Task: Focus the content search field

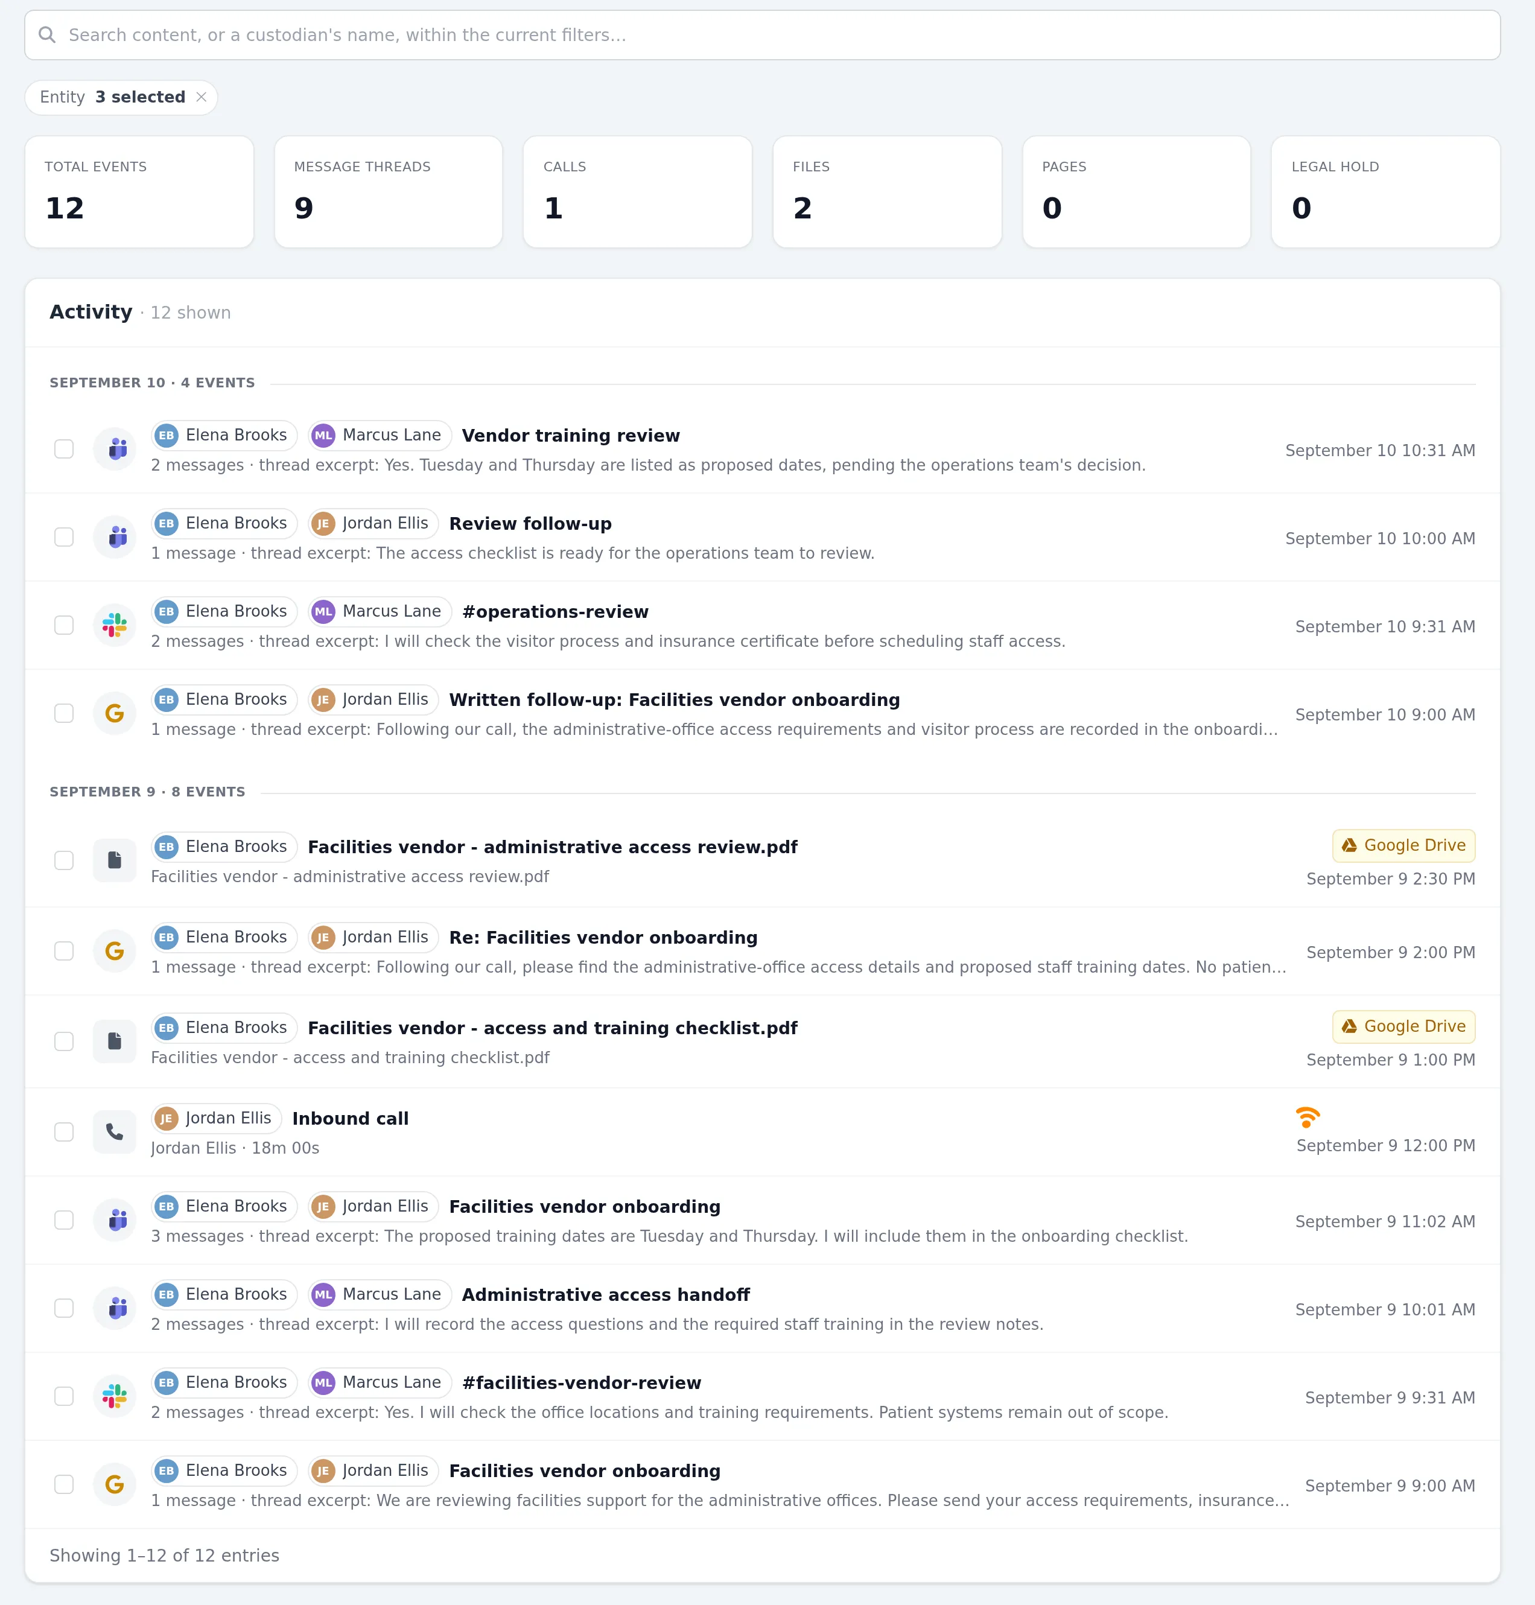Action: pyautogui.click(x=762, y=35)
